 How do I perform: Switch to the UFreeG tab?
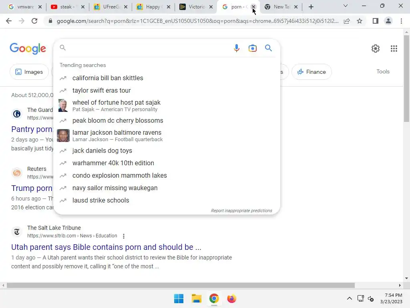click(107, 7)
